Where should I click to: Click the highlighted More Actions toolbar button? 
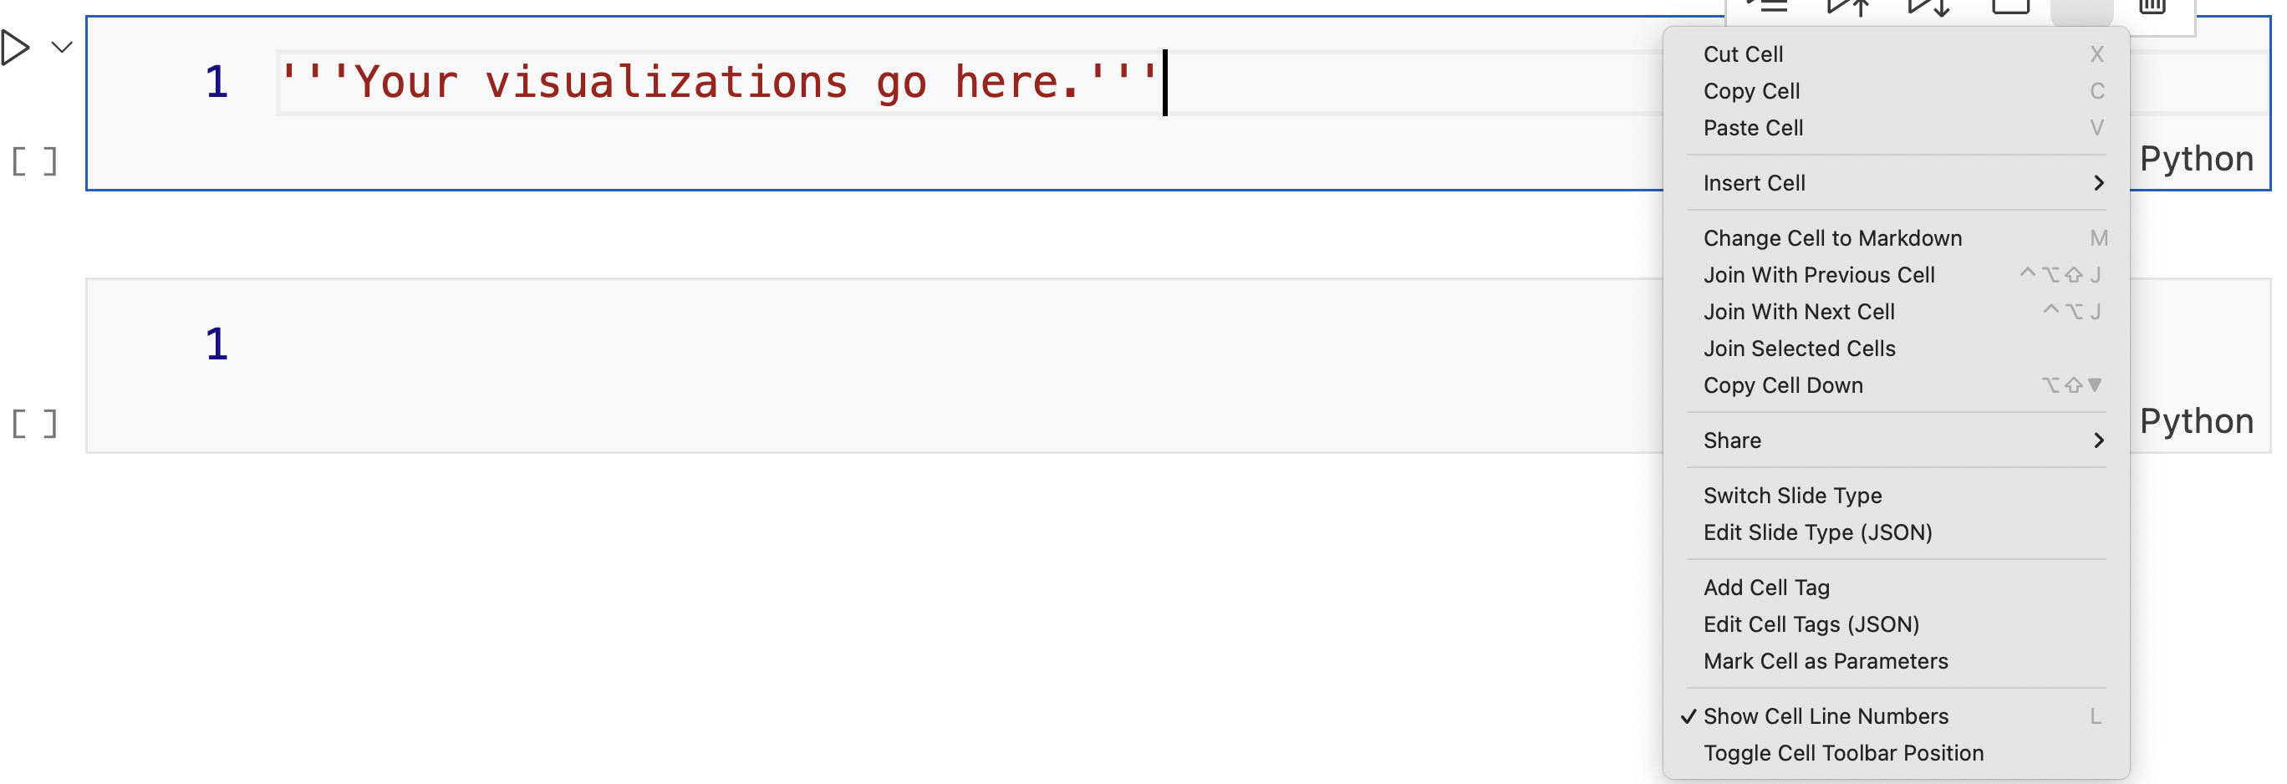pos(2082,9)
